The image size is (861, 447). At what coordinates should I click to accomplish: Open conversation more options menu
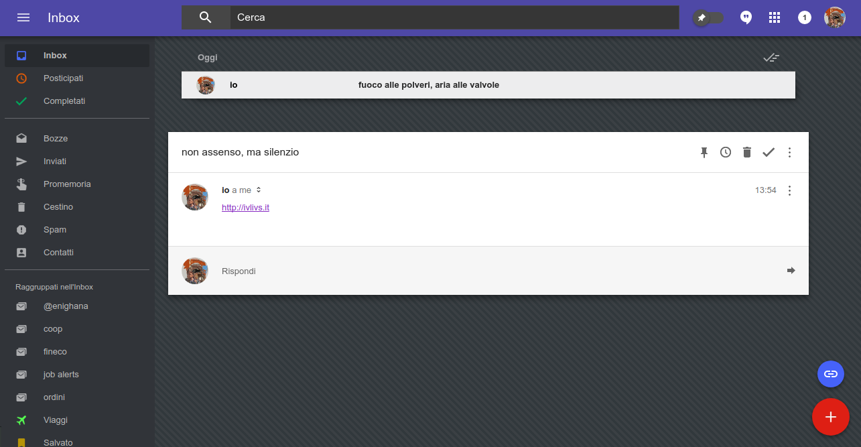pyautogui.click(x=789, y=152)
